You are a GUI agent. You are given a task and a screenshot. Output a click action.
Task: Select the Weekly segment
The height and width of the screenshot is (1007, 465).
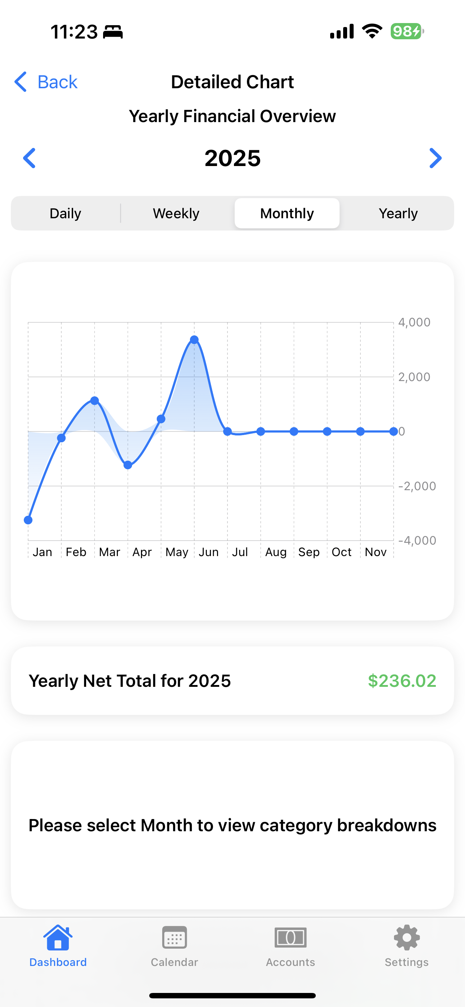[176, 214]
